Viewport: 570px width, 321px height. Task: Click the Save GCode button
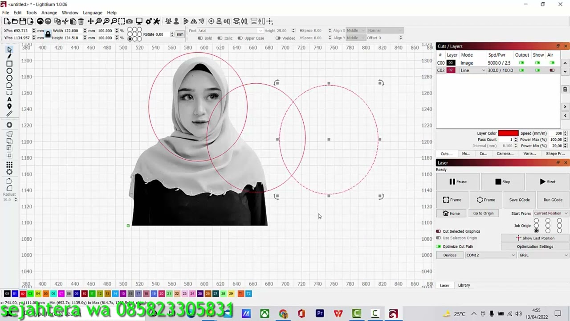click(519, 200)
